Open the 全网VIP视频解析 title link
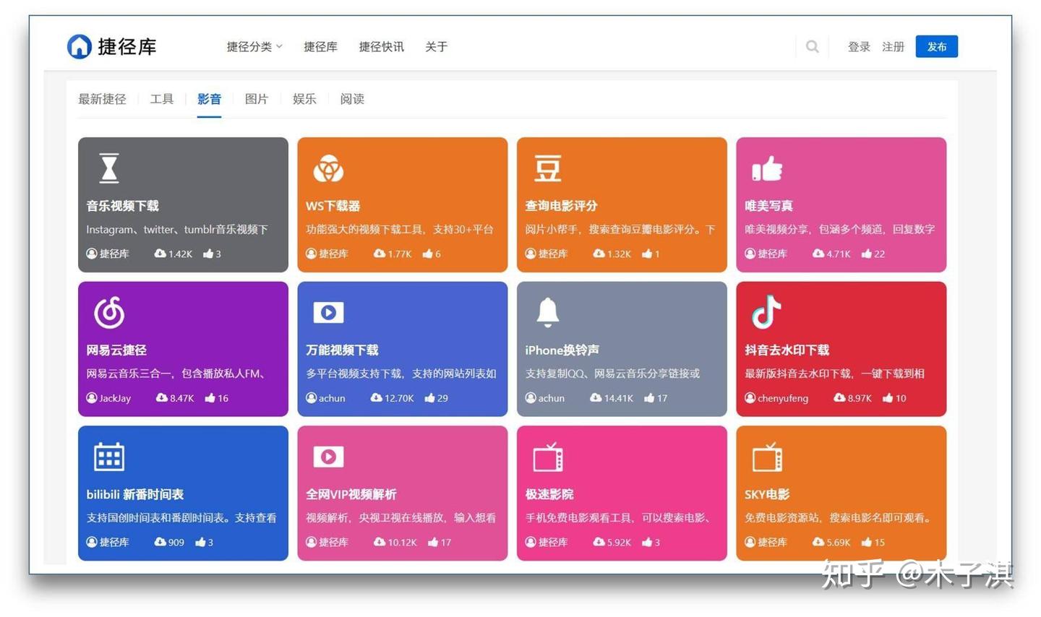This screenshot has width=1041, height=617. tap(351, 494)
